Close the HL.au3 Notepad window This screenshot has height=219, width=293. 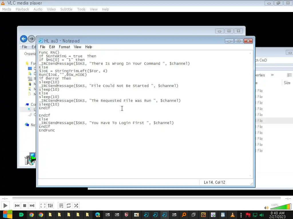pos(248,41)
